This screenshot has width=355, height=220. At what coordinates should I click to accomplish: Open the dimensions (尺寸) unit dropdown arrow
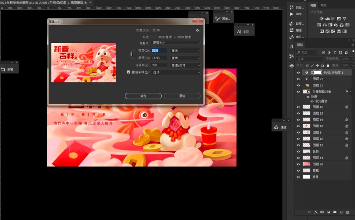pos(154,37)
